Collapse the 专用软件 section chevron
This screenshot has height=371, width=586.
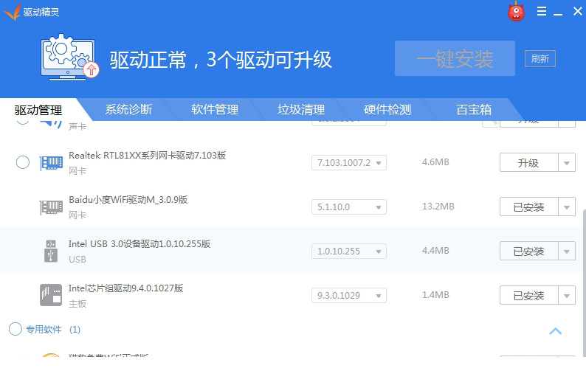coord(555,331)
